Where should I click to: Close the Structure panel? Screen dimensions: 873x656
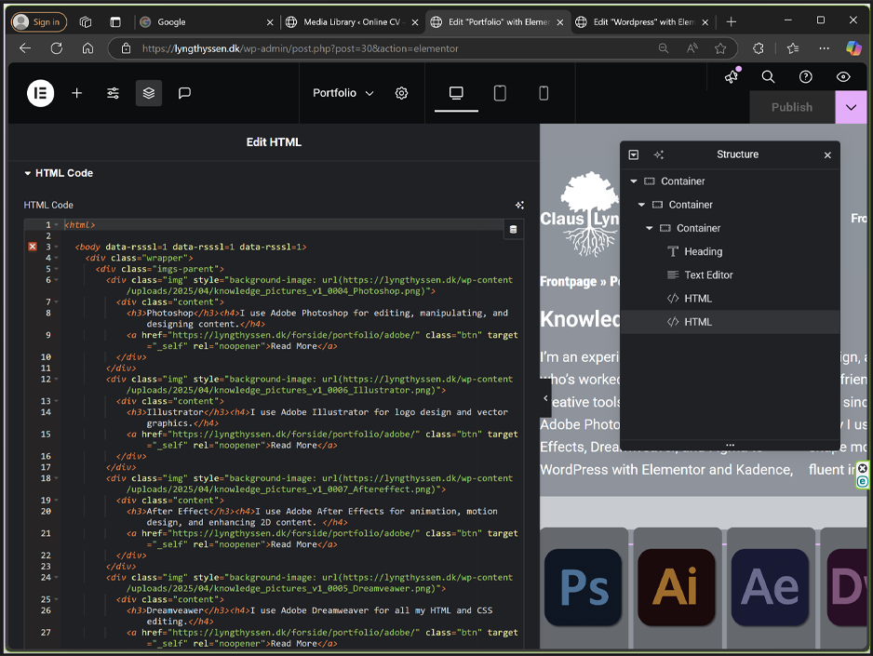pos(827,155)
